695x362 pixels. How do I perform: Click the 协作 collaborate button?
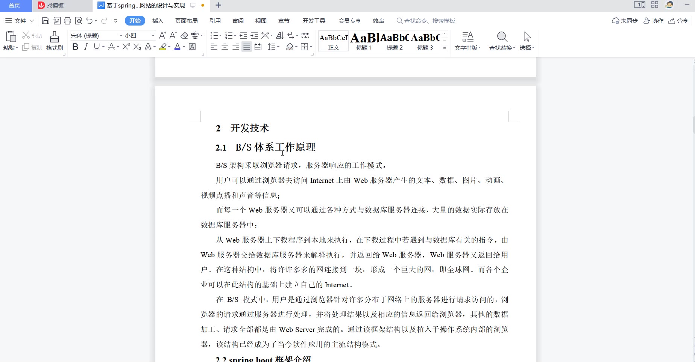point(653,21)
